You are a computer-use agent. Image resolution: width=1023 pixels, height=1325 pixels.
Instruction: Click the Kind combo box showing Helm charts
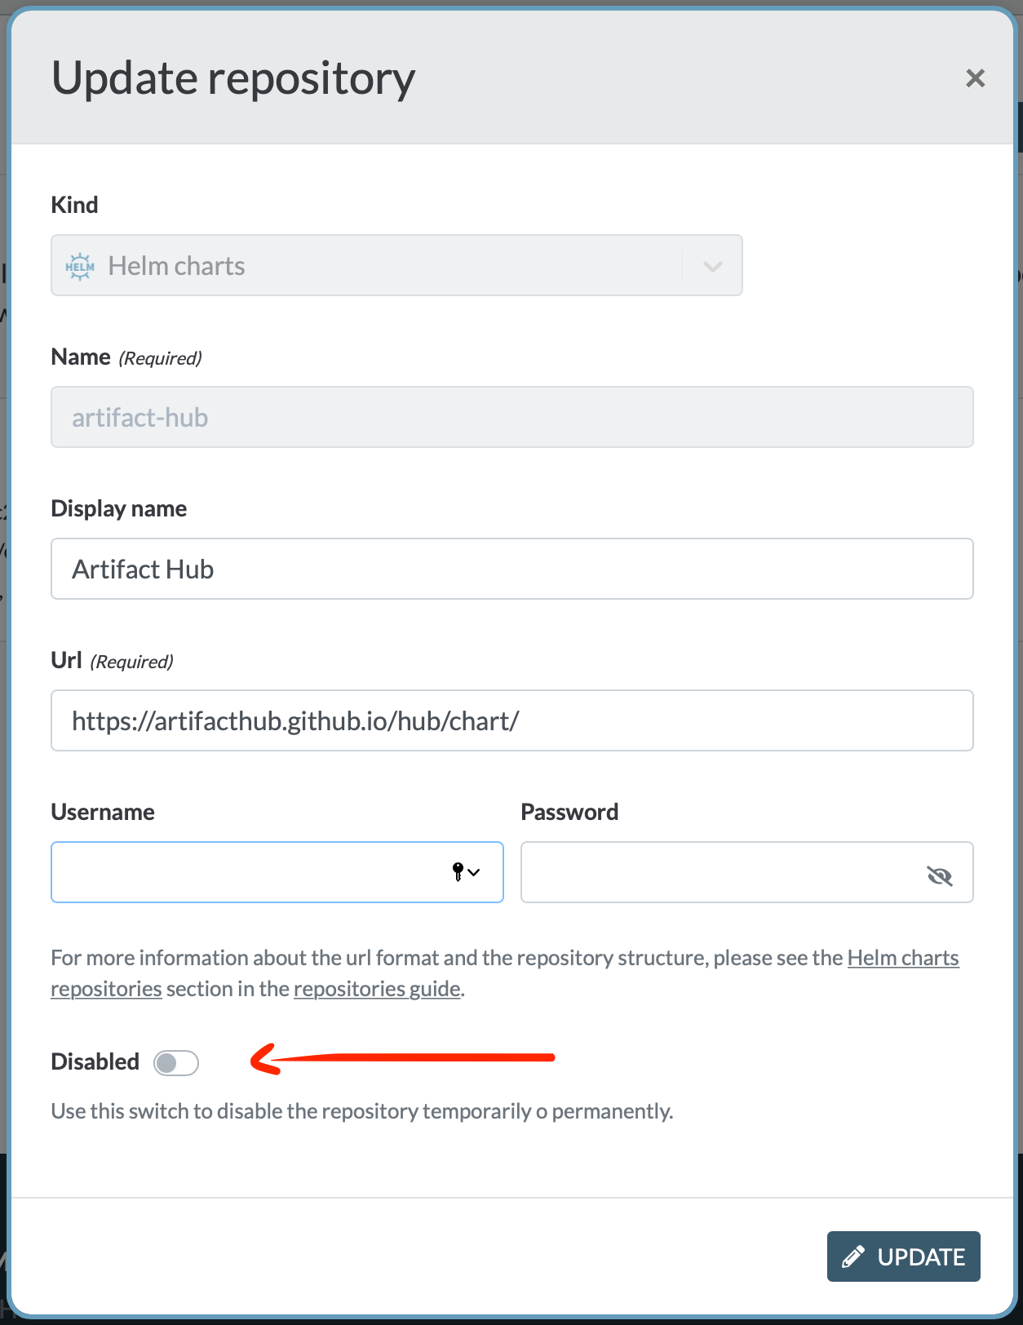point(396,265)
